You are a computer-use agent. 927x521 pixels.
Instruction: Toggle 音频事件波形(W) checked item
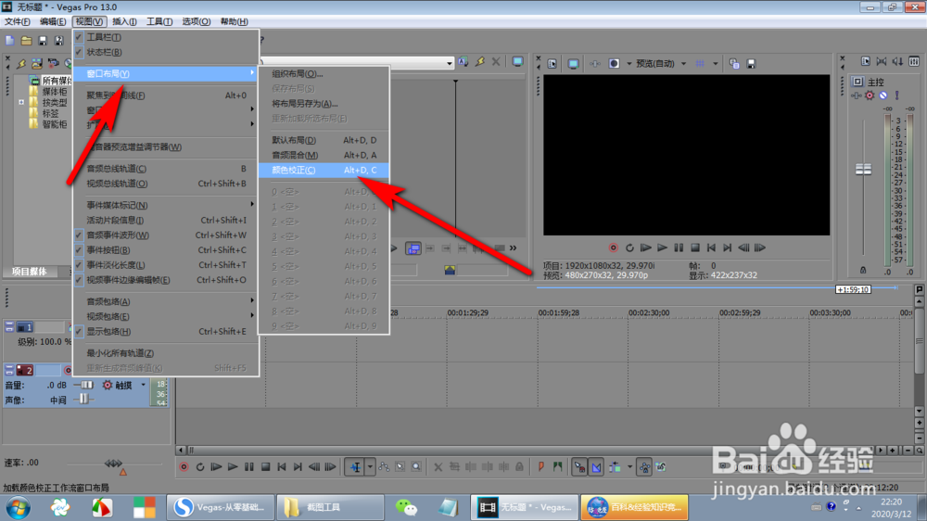166,235
